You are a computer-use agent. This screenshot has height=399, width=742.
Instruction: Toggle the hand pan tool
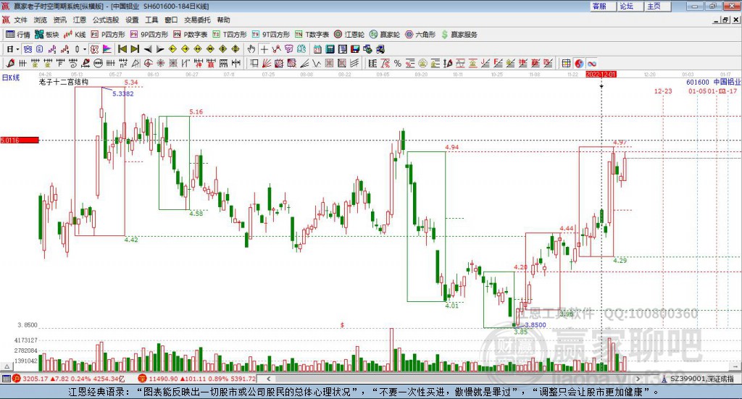point(251,49)
